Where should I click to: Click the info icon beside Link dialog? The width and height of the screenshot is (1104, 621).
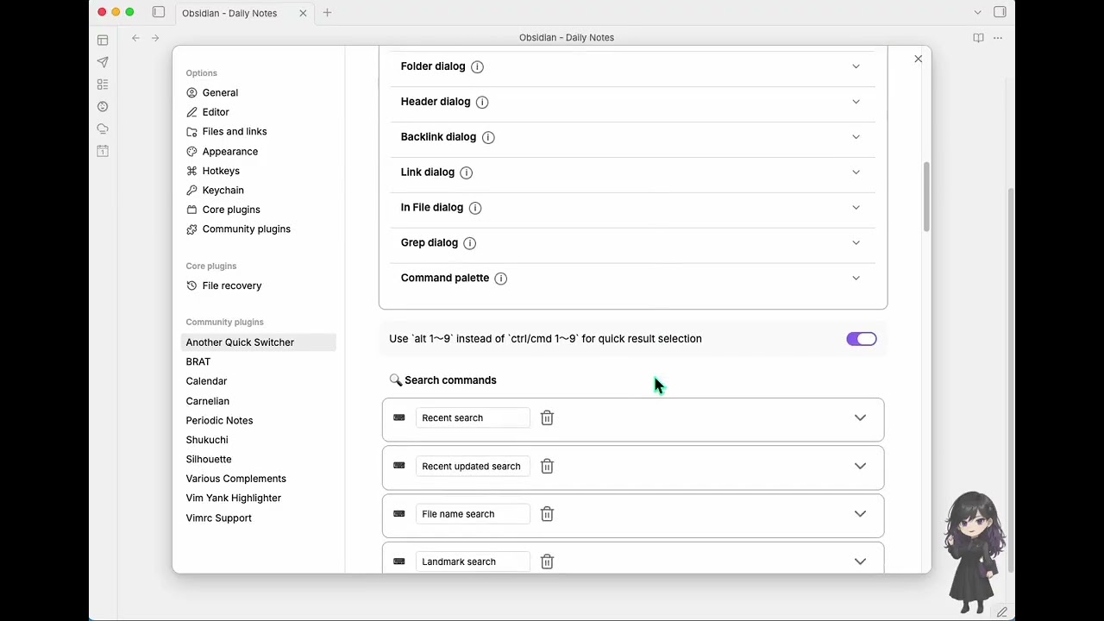[466, 172]
